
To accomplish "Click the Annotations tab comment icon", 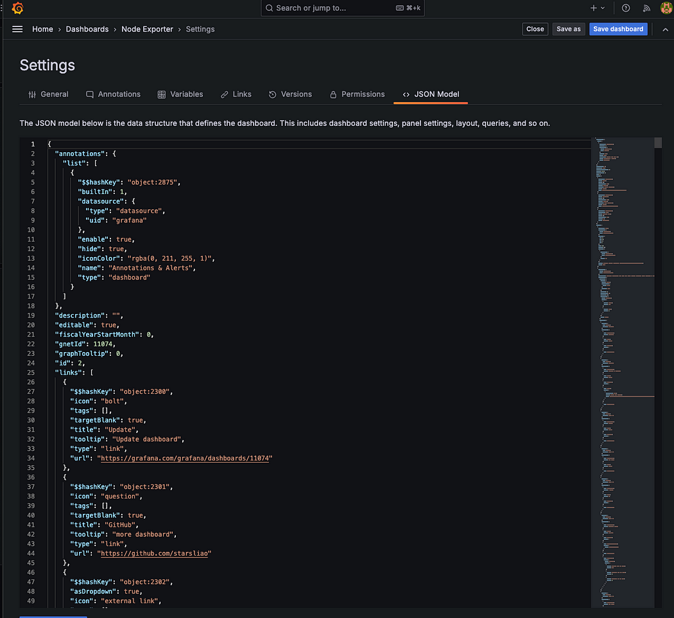I will (90, 94).
